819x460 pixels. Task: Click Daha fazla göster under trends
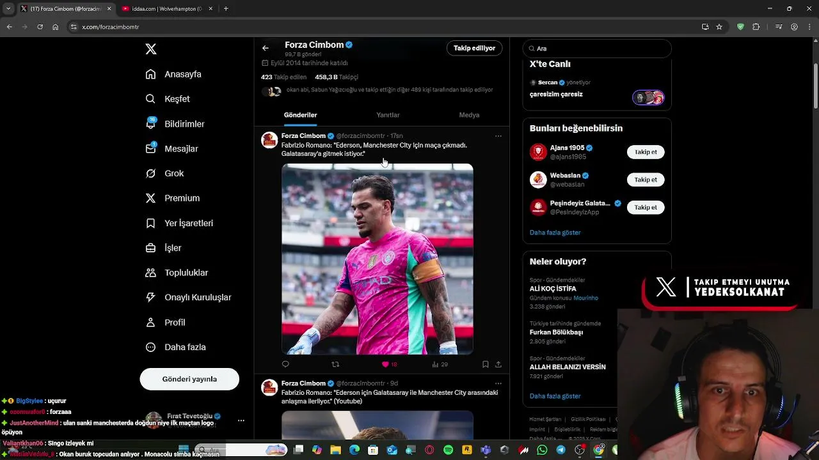555,396
